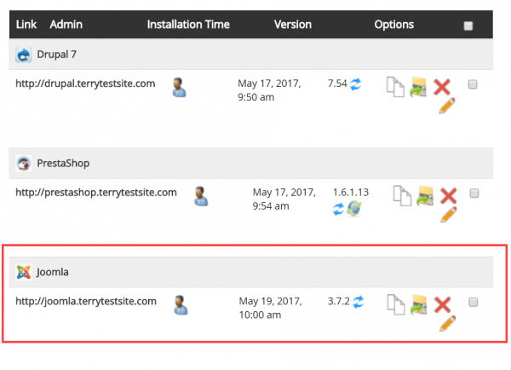Click the May 17, 2017, 9:54 am timestamp

[x=284, y=199]
